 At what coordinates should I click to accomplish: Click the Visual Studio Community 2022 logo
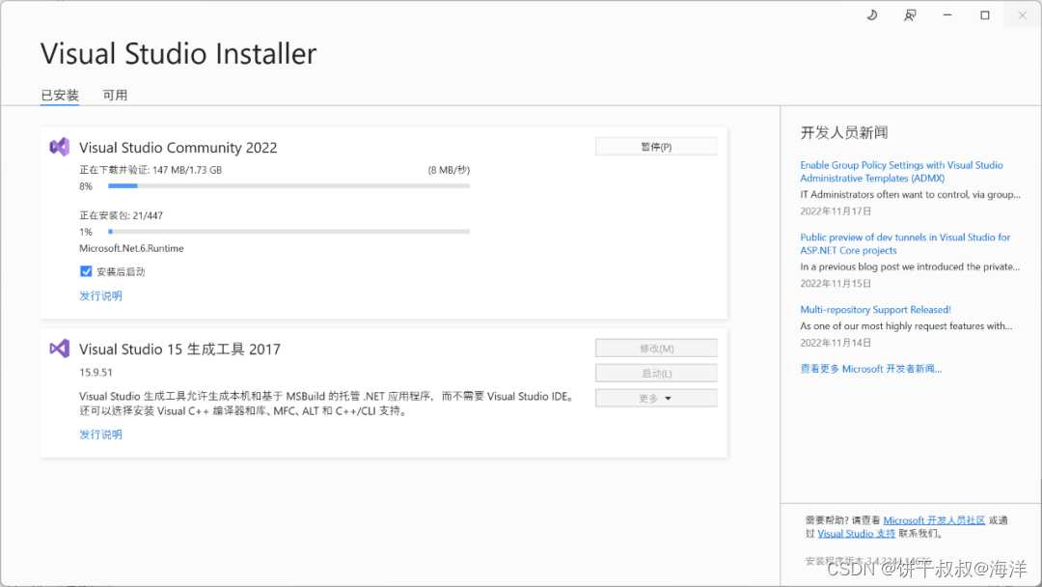point(59,147)
